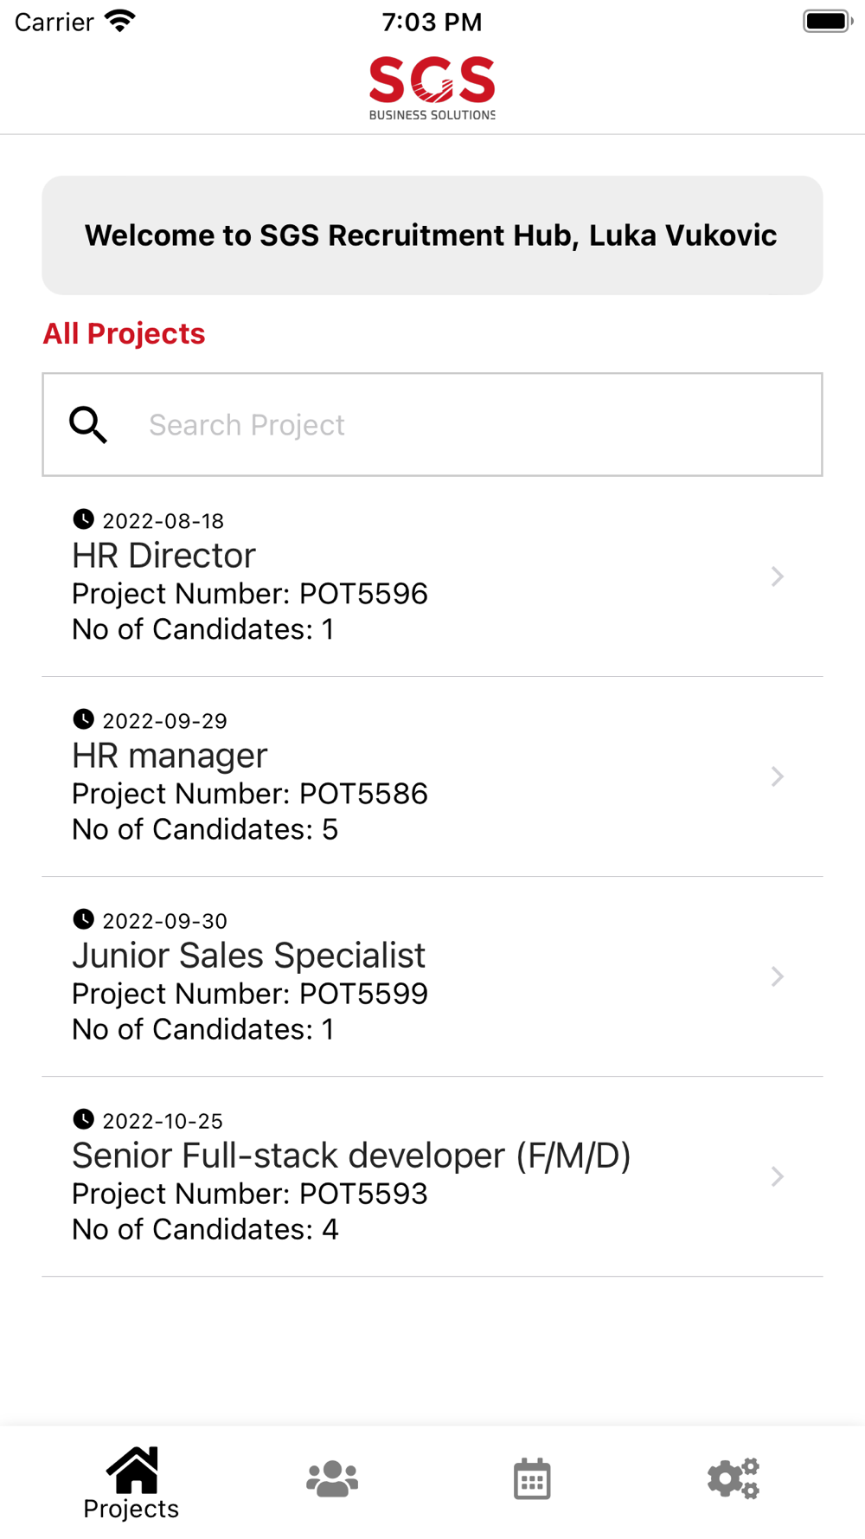Expand HR Director project chevron
The width and height of the screenshot is (865, 1539).
point(778,576)
